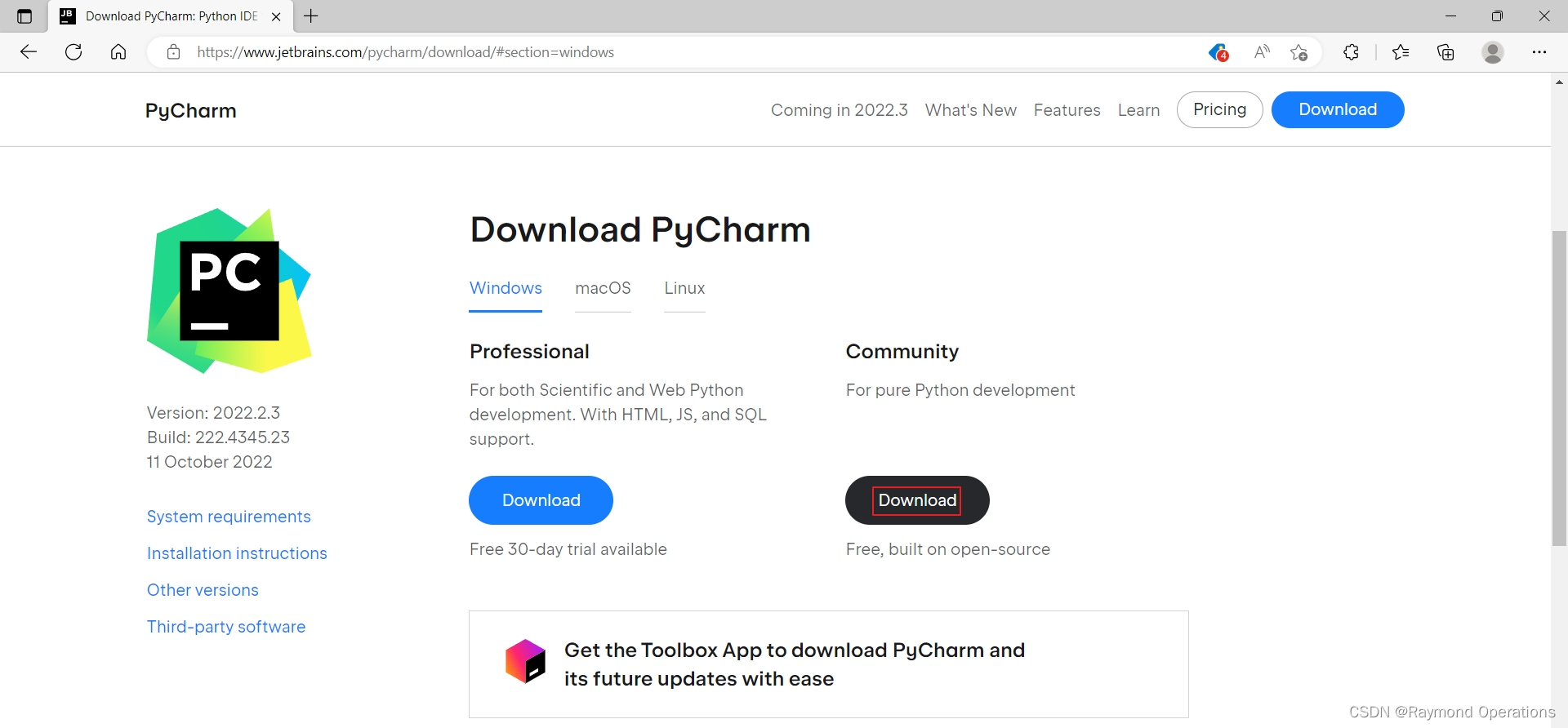The height and width of the screenshot is (728, 1568).
Task: Click the Version: 2022.2.3 text
Action: coord(213,413)
